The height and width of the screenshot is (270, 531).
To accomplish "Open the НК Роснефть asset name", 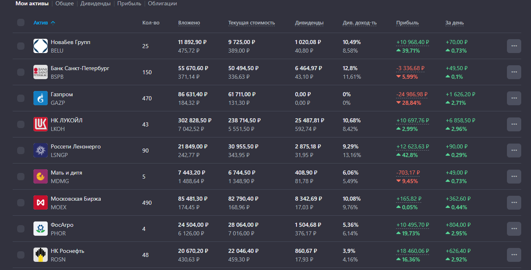I will tap(67, 251).
